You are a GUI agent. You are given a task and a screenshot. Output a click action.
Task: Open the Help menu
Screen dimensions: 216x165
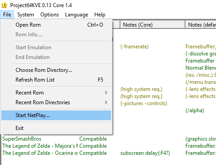pyautogui.click(x=100, y=15)
